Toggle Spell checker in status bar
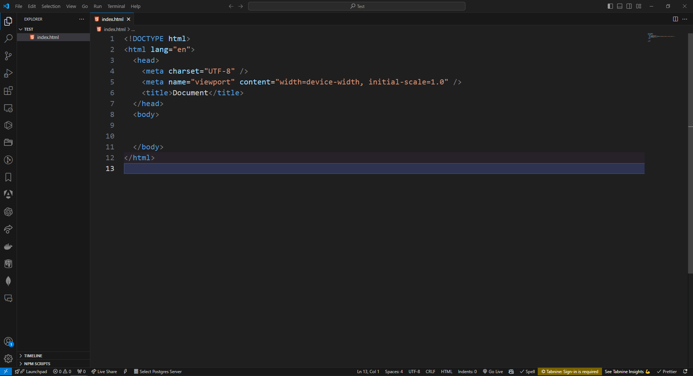The image size is (693, 376). point(527,371)
